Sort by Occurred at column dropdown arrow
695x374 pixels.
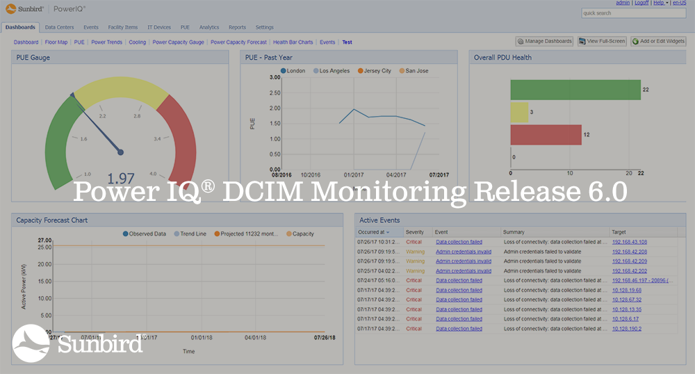pos(388,232)
